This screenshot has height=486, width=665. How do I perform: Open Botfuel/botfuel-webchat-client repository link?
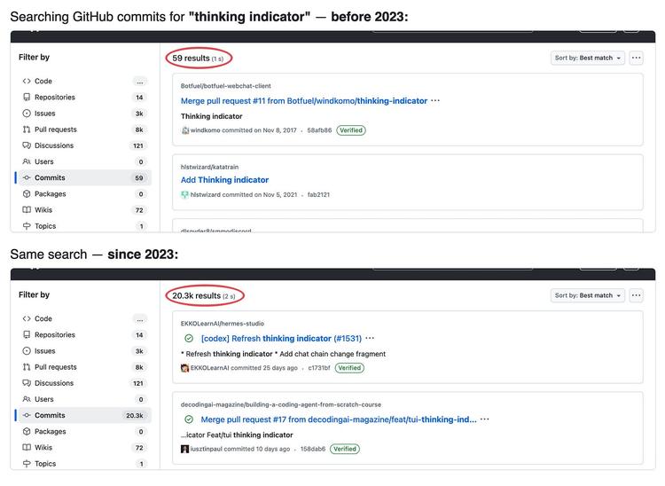[x=225, y=86]
